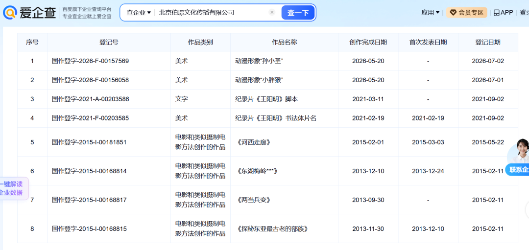Click the 登记号 column header

[109, 42]
